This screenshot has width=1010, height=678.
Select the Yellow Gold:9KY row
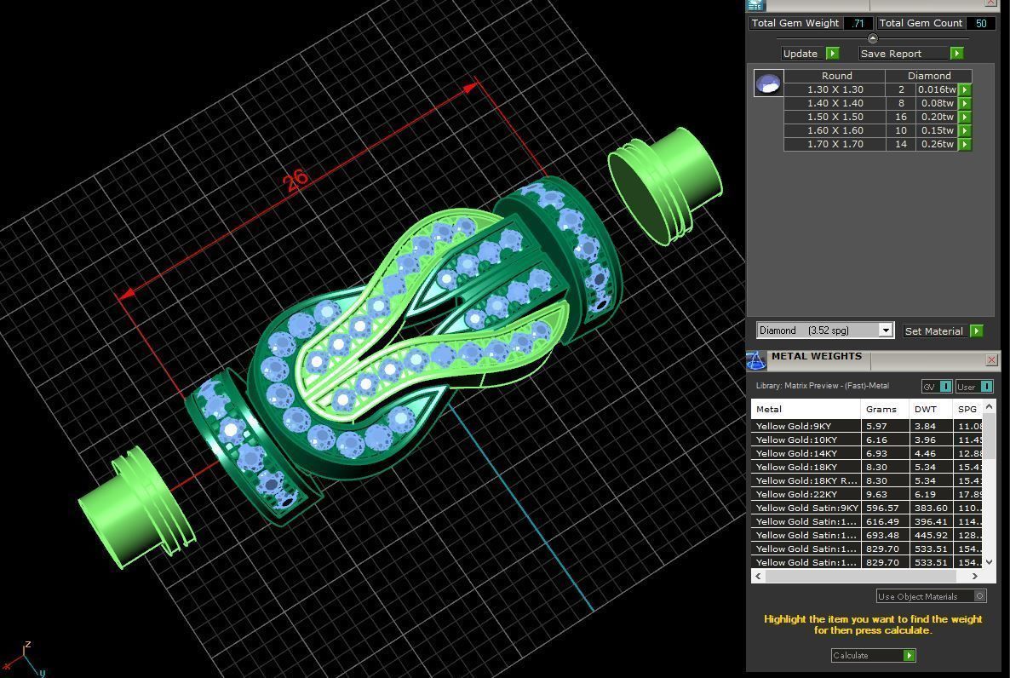click(x=867, y=426)
